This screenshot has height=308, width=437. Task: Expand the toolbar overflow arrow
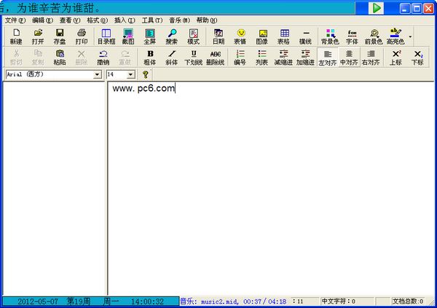(410, 36)
